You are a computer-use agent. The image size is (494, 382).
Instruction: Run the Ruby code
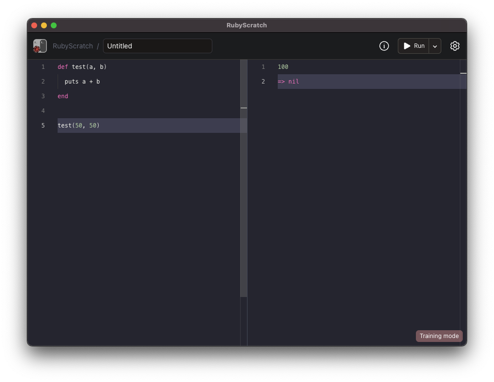413,46
